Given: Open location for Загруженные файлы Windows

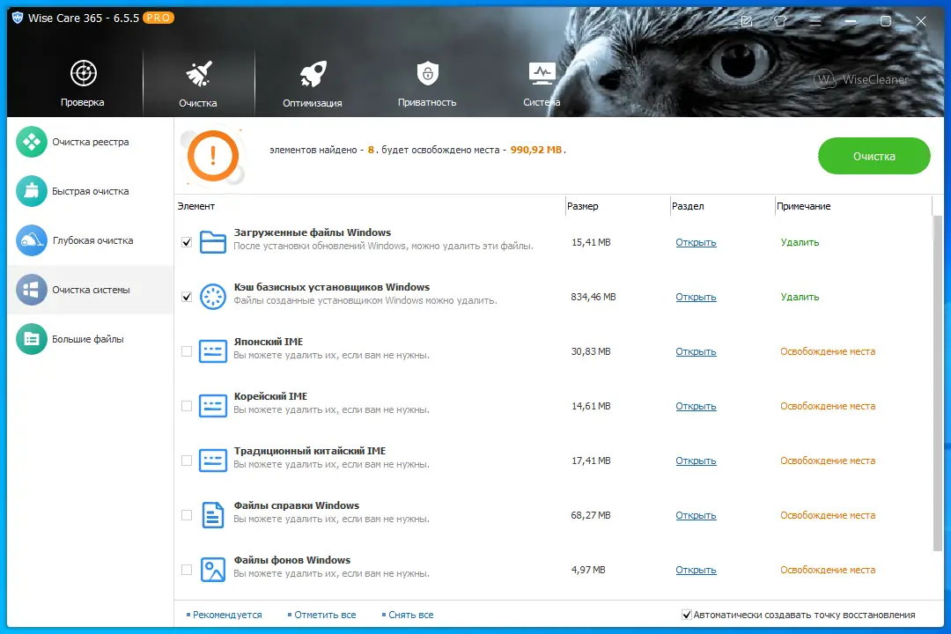Looking at the screenshot, I should (696, 242).
